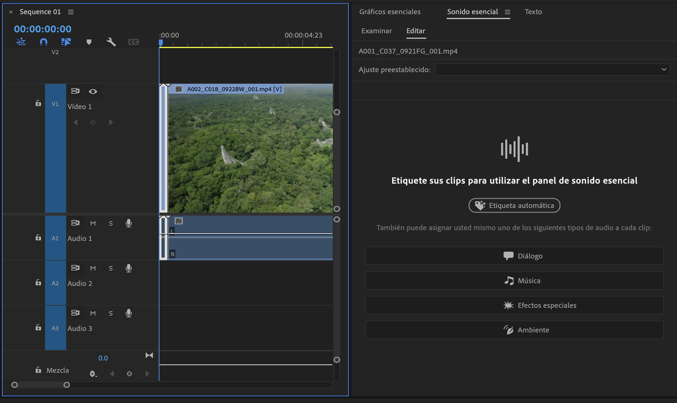Open the Gráficos esenciales tab
This screenshot has height=403, width=677.
390,12
